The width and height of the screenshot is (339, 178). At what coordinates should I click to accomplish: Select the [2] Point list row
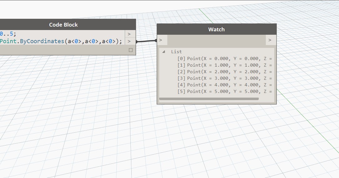point(225,72)
